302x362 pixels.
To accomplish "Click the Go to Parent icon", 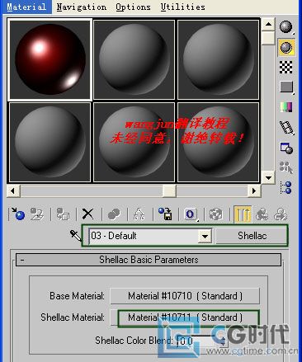I will click(x=262, y=214).
